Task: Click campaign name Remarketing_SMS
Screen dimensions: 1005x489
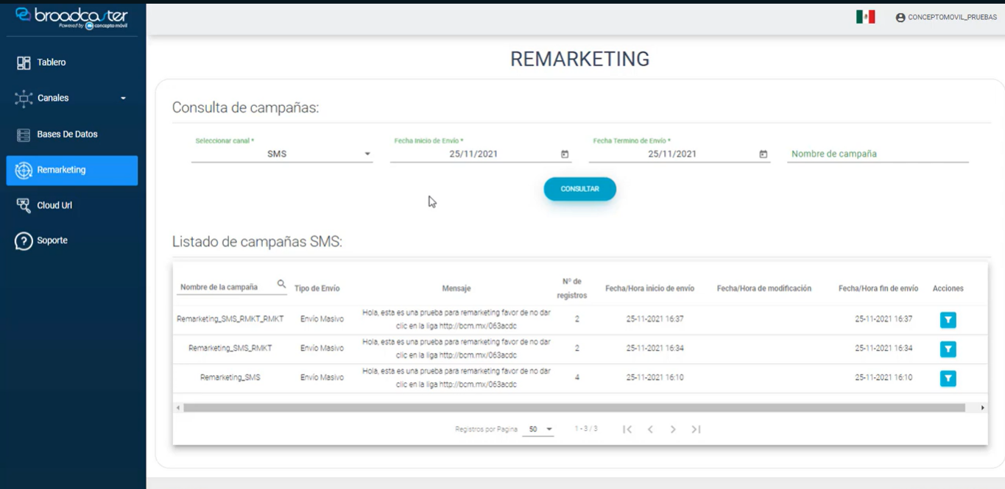Action: (x=230, y=377)
